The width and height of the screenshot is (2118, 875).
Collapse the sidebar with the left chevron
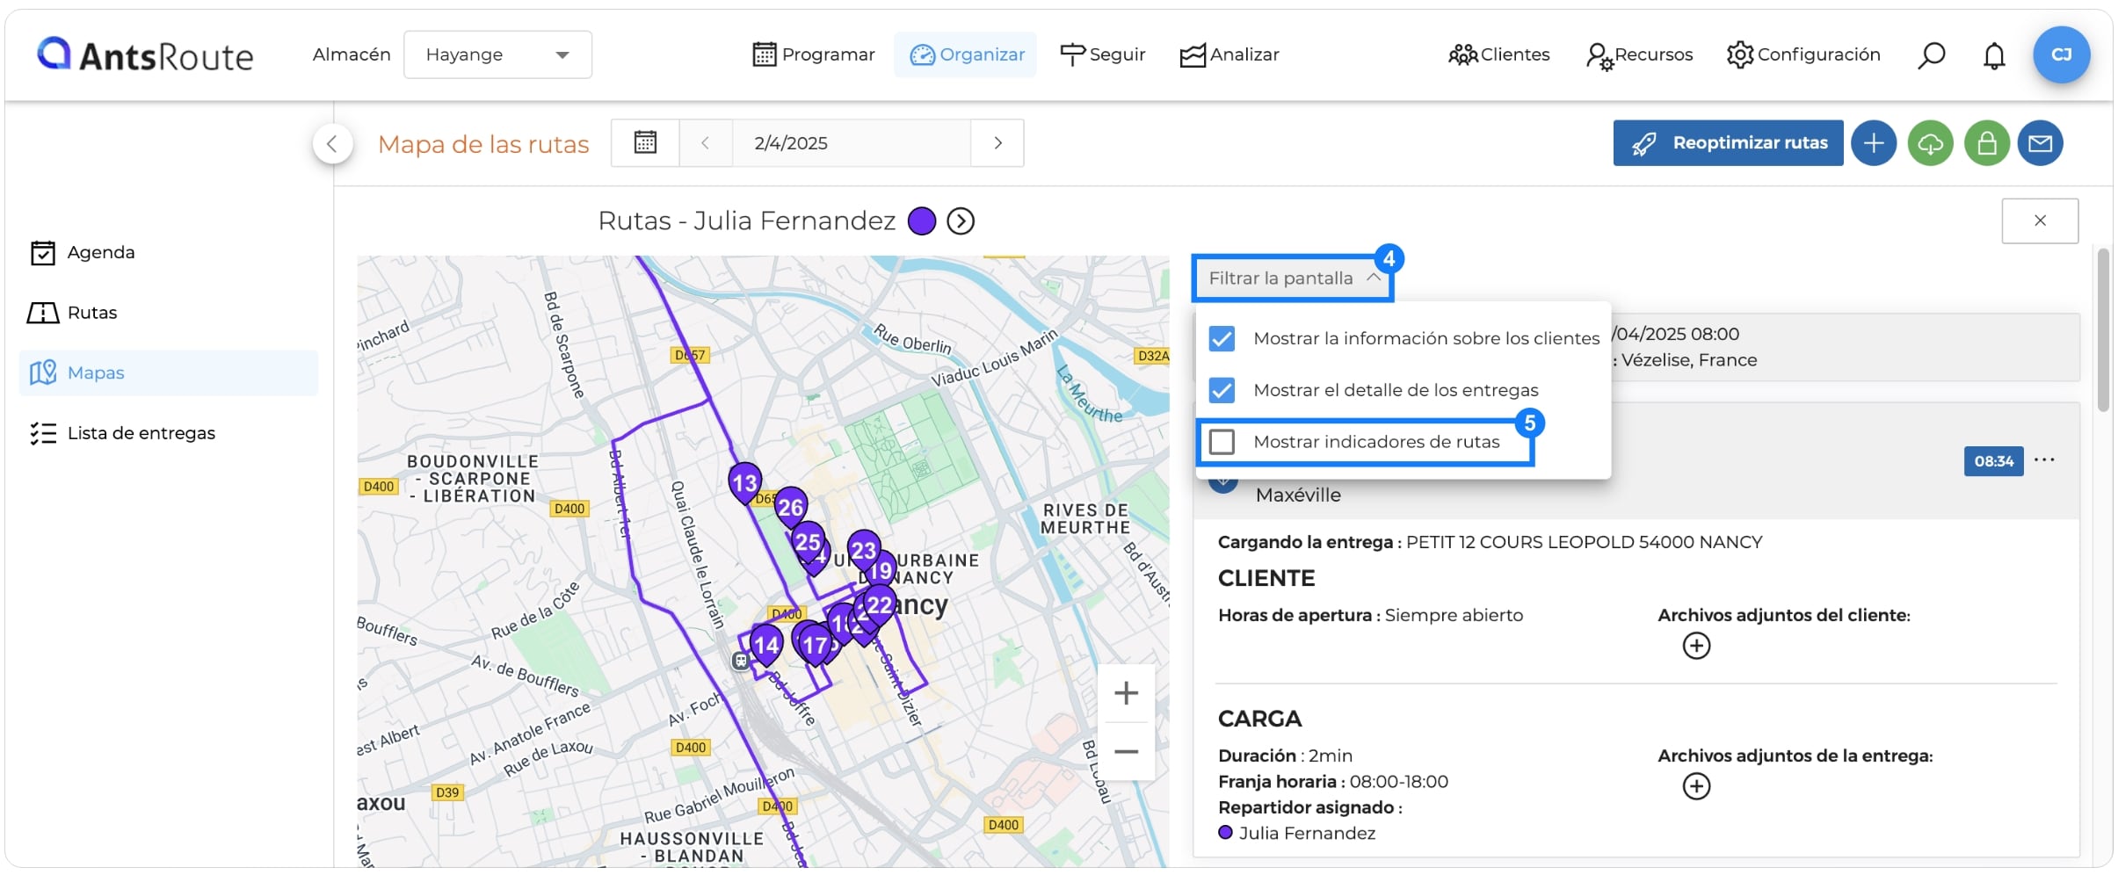[x=332, y=143]
